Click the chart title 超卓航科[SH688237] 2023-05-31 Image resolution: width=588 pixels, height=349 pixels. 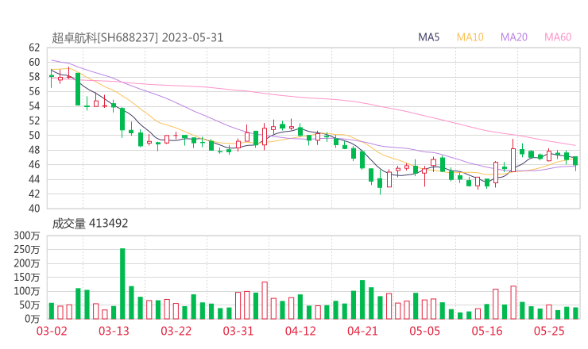click(x=137, y=37)
